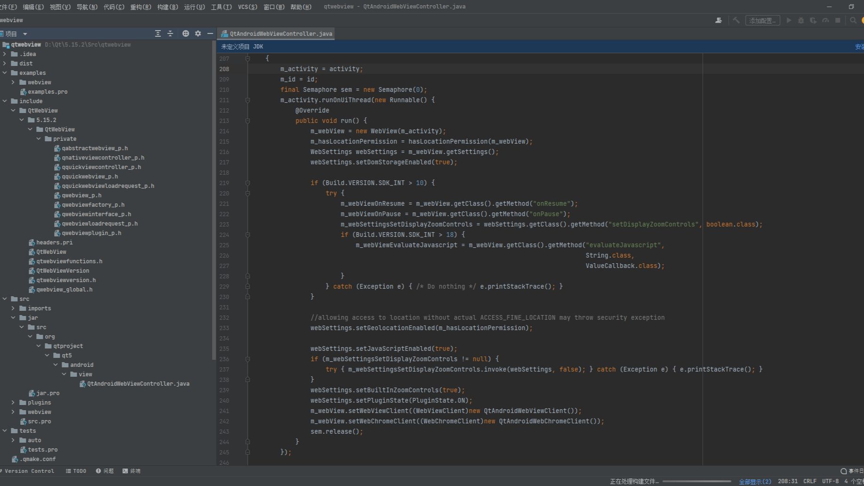Click the 添加配置 (Add Configuration) button
This screenshot has height=486, width=864.
click(x=762, y=20)
